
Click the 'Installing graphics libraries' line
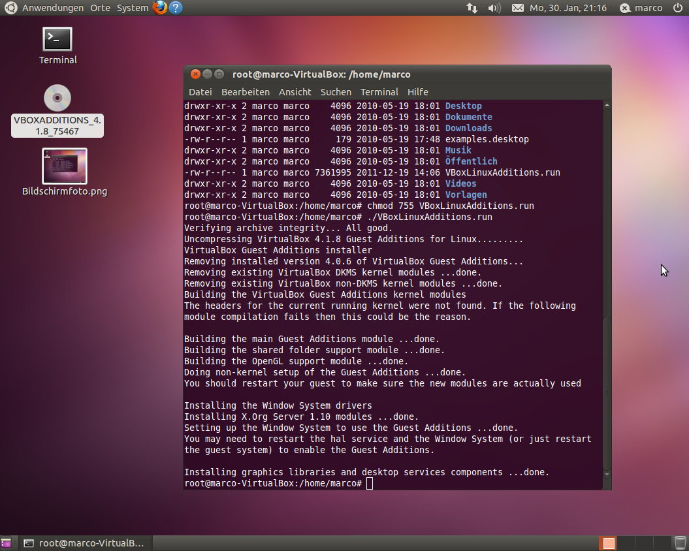coord(366,472)
